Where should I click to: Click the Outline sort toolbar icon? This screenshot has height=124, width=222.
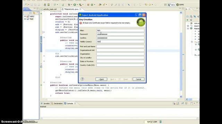191,17
